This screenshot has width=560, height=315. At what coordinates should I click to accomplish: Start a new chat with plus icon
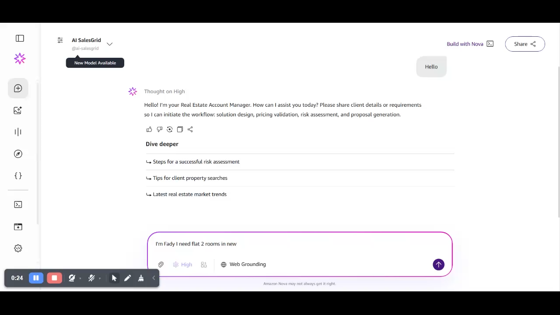click(x=18, y=88)
